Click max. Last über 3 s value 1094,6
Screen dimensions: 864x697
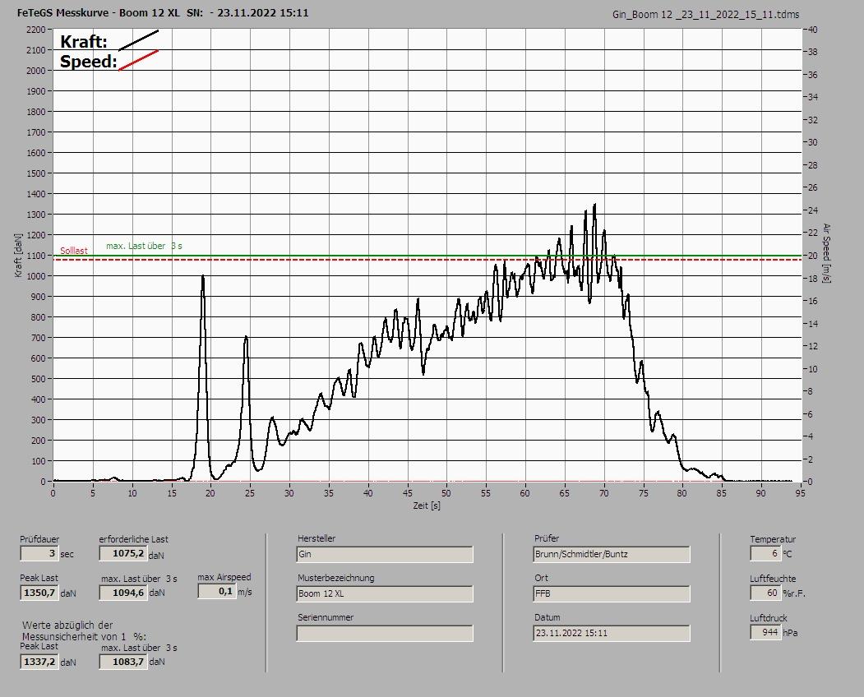[123, 593]
